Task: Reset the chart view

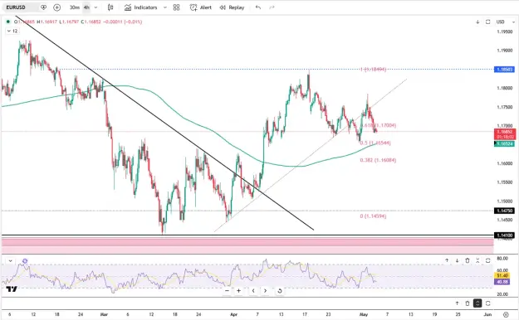Action: pos(279,291)
